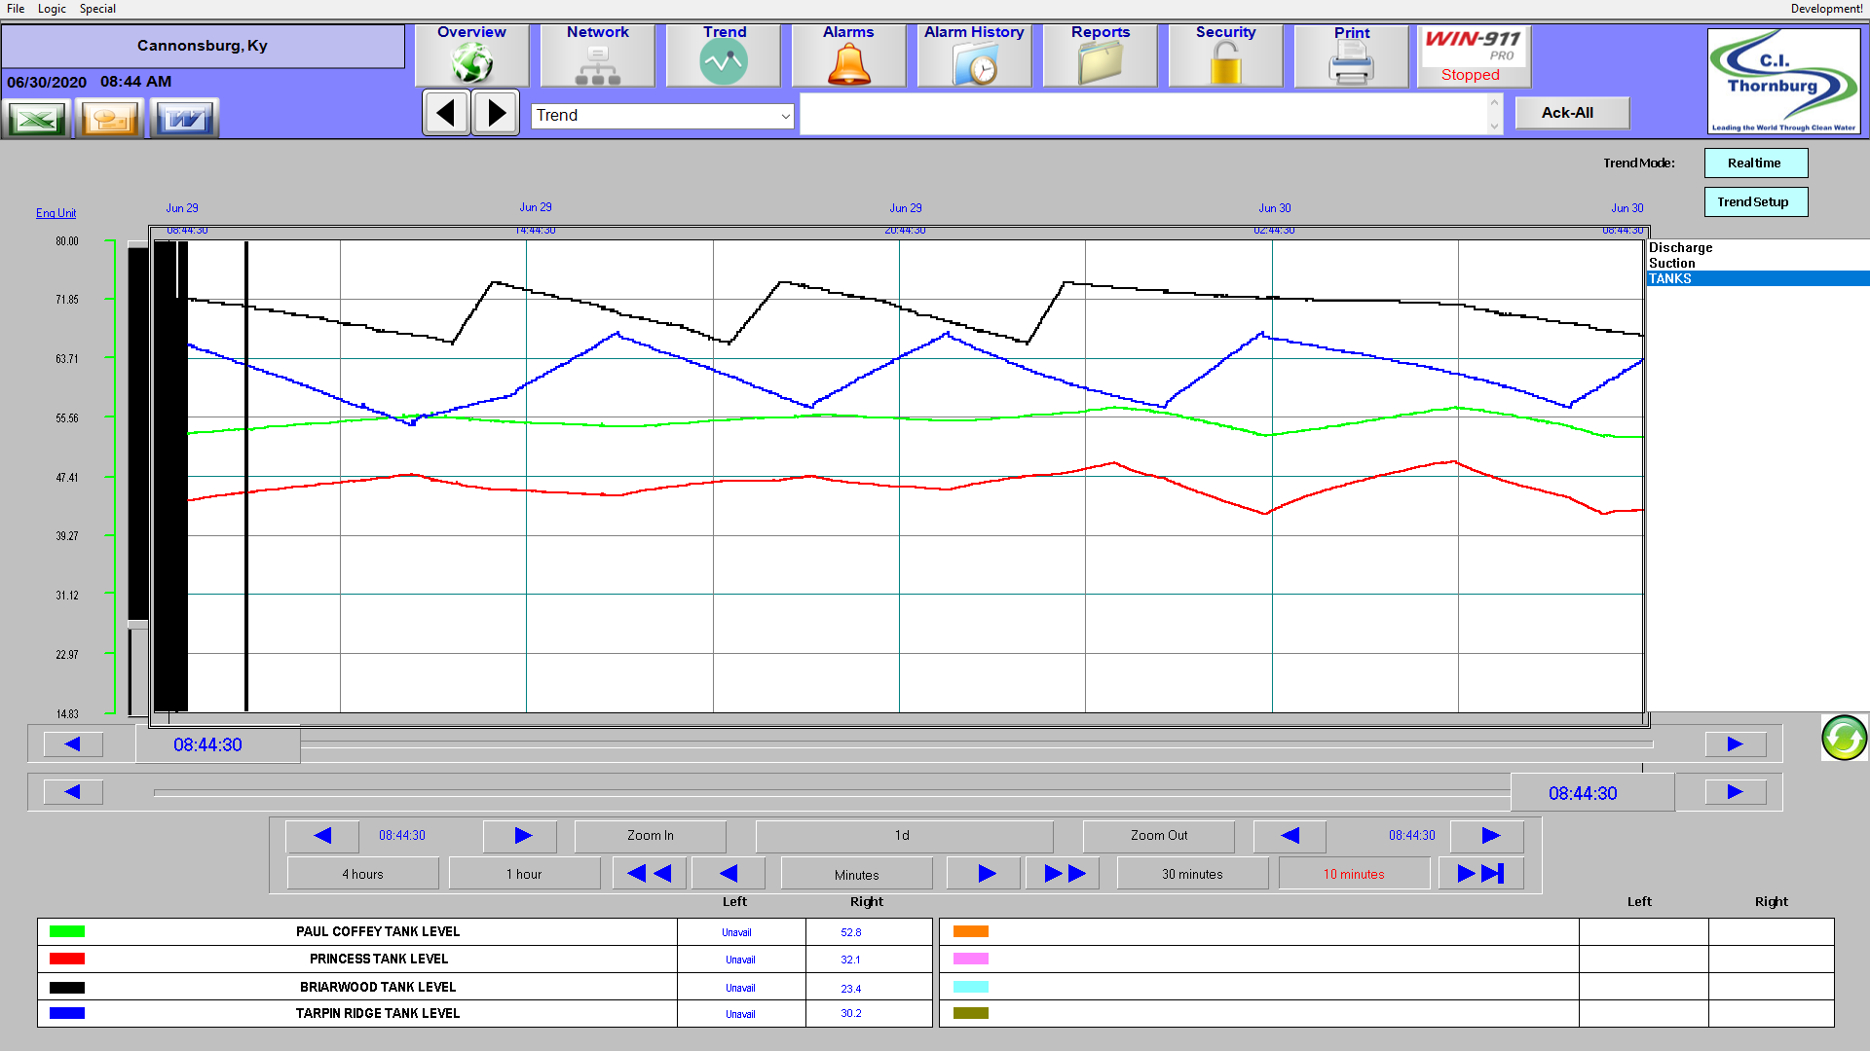The height and width of the screenshot is (1051, 1870).
Task: Click the TARPIN RIDGE TANK LEVEL label
Action: [378, 1013]
